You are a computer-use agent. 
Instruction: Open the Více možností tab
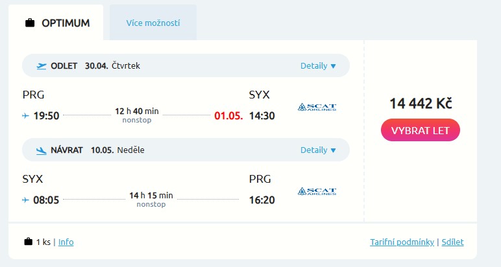click(x=153, y=23)
